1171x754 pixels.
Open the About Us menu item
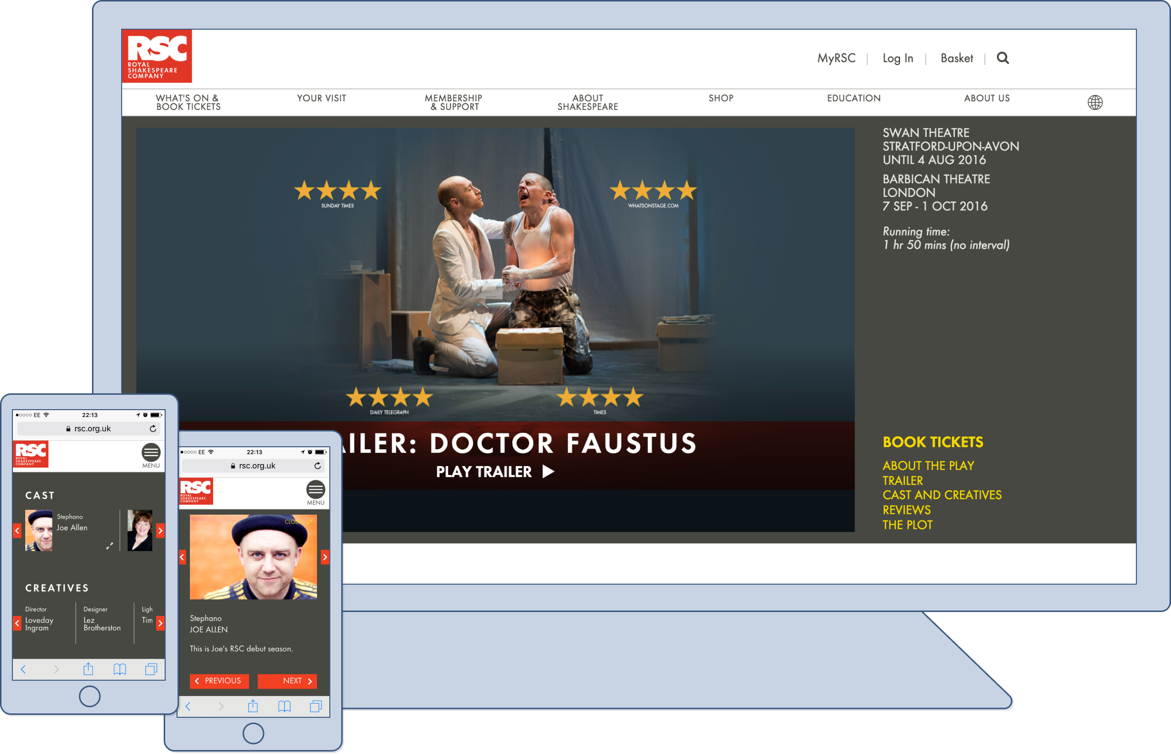click(x=987, y=98)
